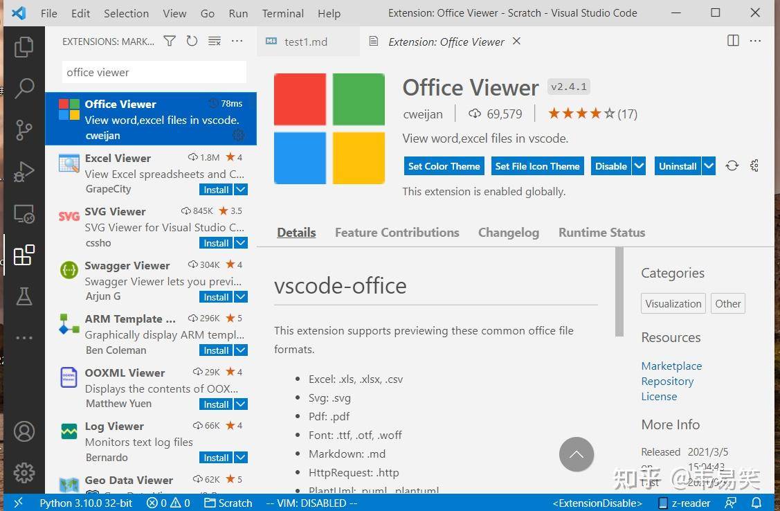Open extension manage gear next to sync icon
The width and height of the screenshot is (780, 511).
click(x=754, y=165)
